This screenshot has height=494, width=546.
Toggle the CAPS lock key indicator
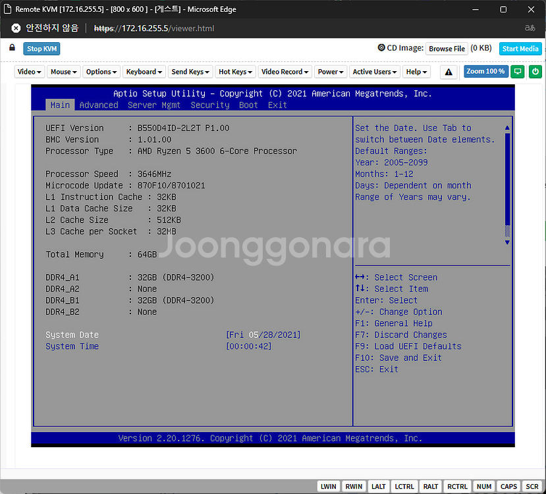click(x=508, y=486)
